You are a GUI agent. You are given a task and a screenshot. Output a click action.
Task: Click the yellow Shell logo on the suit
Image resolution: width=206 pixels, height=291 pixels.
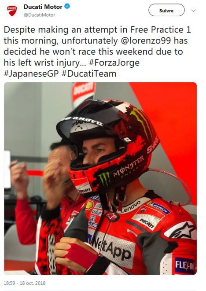coord(89,205)
